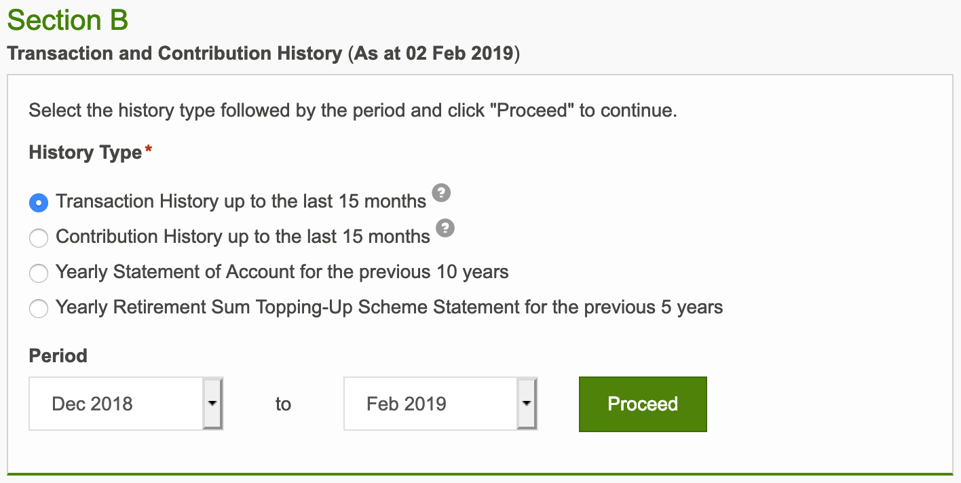Click help icon beside Contribution History option
Screen dimensions: 961x483
coord(445,229)
